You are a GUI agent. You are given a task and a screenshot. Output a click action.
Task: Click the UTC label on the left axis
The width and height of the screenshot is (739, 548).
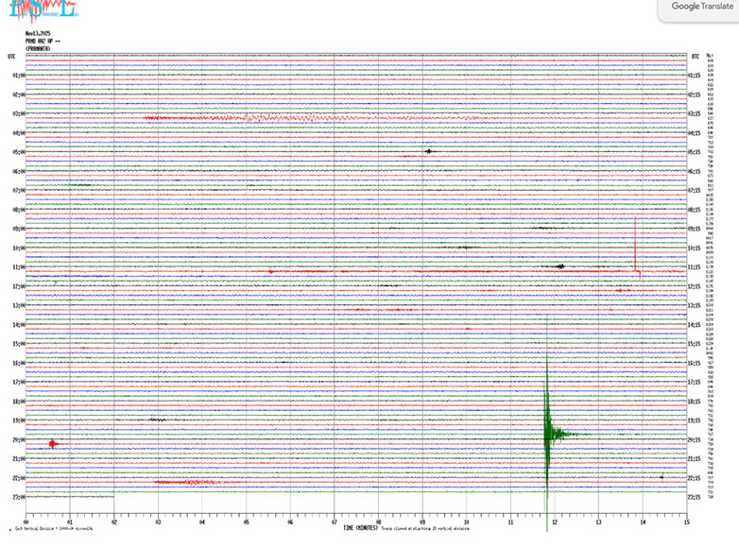(x=11, y=56)
